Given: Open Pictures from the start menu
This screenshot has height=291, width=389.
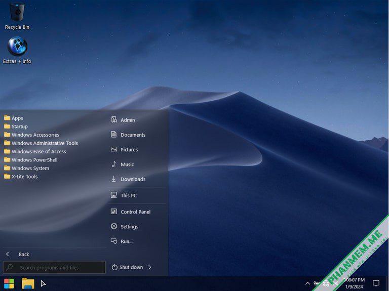Looking at the screenshot, I should click(129, 149).
